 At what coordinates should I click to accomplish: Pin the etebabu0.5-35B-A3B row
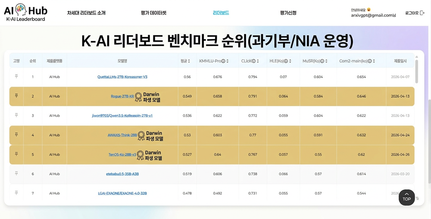coord(16,173)
